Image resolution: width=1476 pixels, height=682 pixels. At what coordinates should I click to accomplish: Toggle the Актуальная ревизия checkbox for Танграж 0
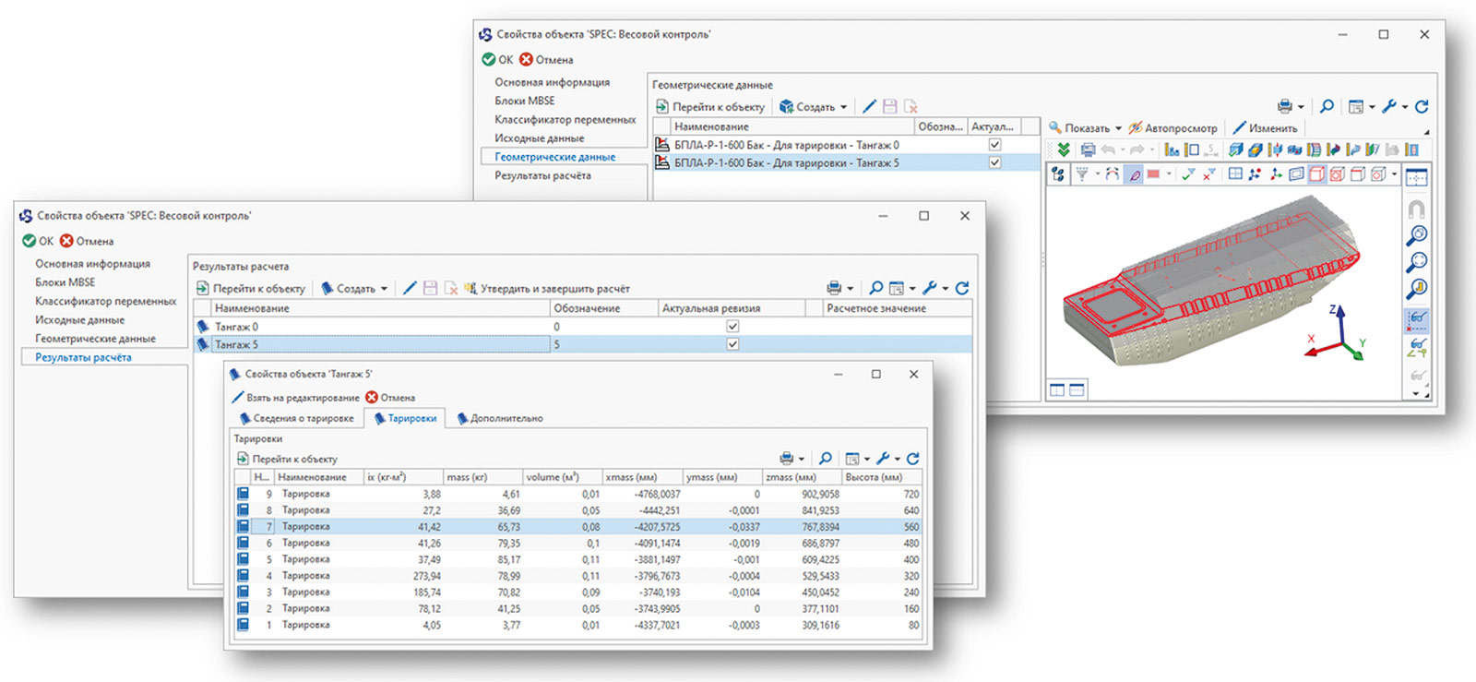(732, 326)
